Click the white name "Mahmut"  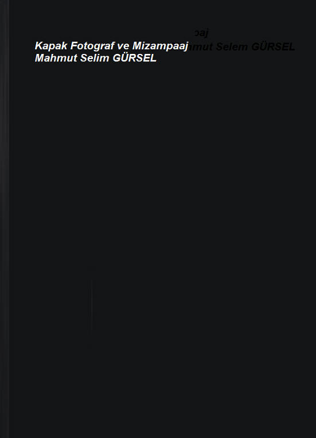point(56,58)
